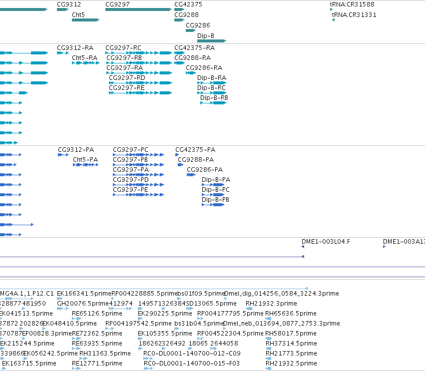Click the RH37314.5prime EST label
The image size is (425, 371).
[x=291, y=344]
